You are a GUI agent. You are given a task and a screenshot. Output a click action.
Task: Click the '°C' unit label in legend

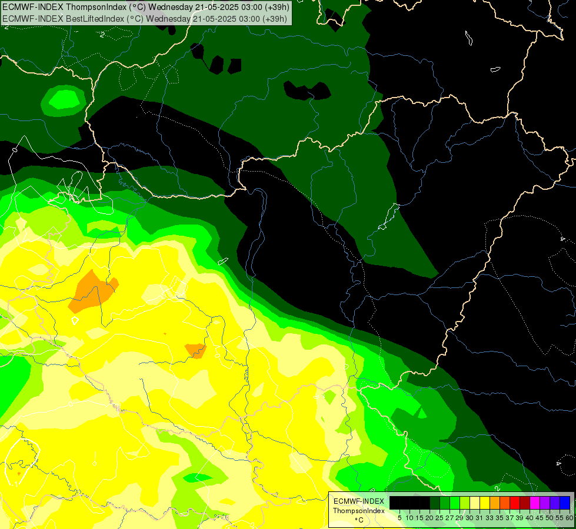click(x=359, y=520)
